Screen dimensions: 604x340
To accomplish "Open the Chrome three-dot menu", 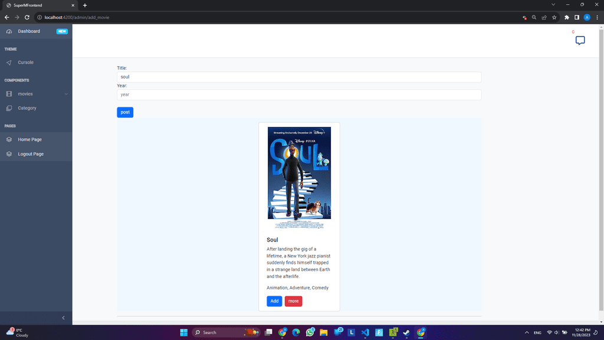I will tap(597, 17).
